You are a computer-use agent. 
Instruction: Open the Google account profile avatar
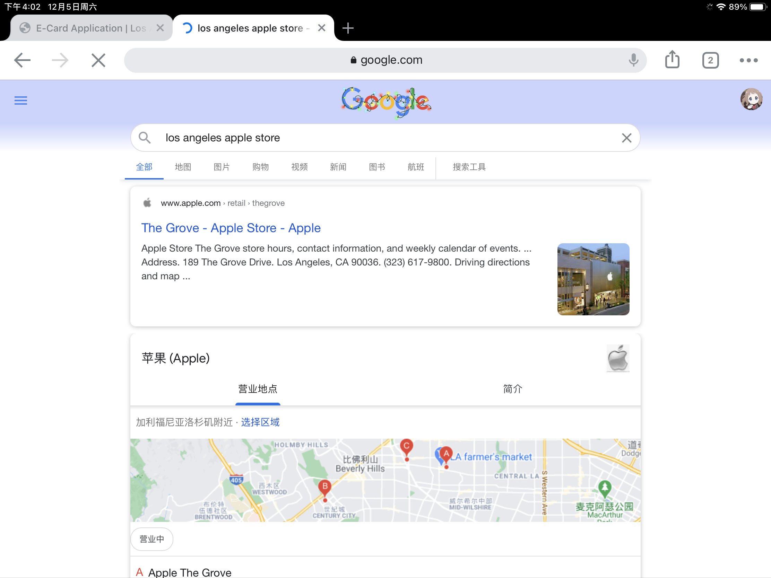pyautogui.click(x=751, y=99)
